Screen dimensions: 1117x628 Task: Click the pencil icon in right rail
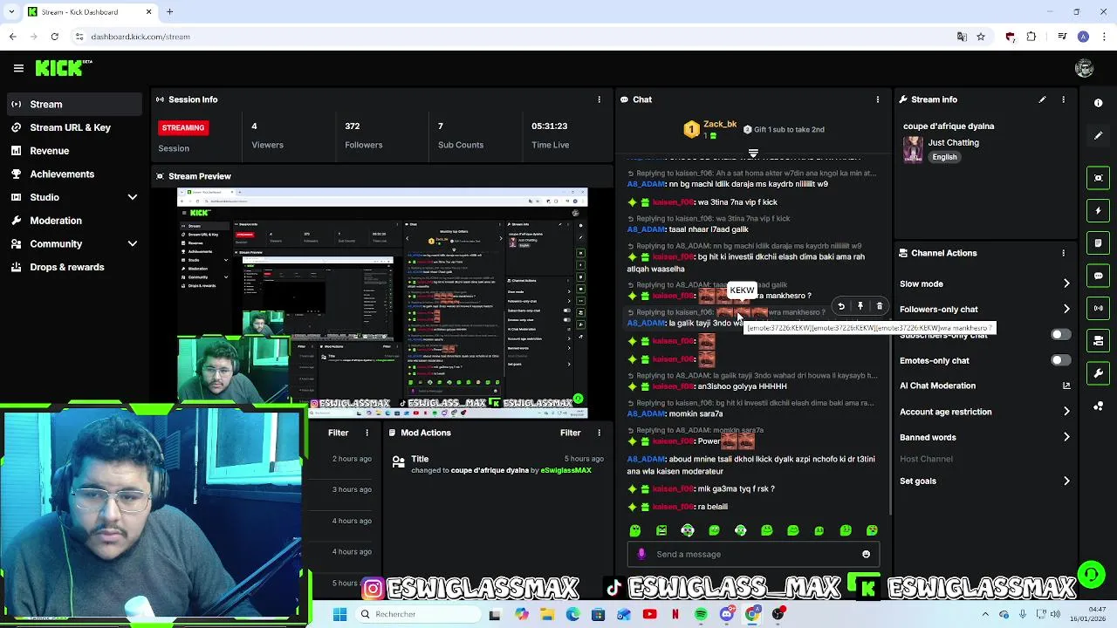(1098, 135)
